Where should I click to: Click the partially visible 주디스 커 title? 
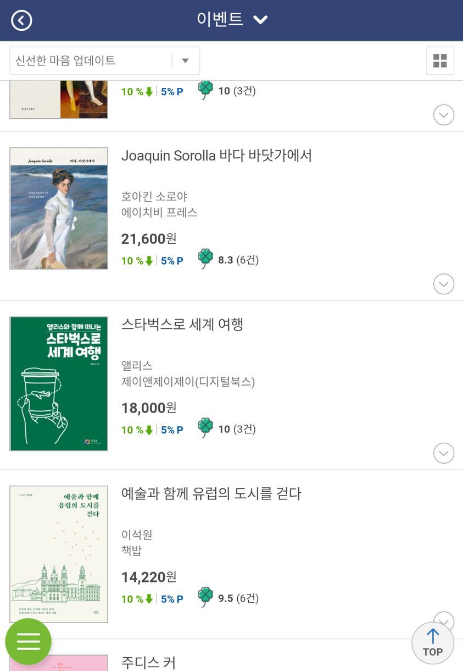[148, 662]
